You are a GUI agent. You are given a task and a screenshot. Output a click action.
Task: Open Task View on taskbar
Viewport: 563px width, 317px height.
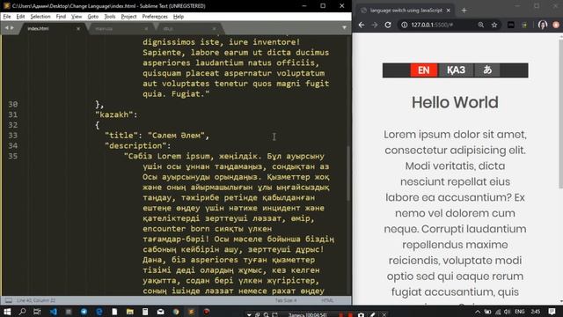click(x=37, y=312)
